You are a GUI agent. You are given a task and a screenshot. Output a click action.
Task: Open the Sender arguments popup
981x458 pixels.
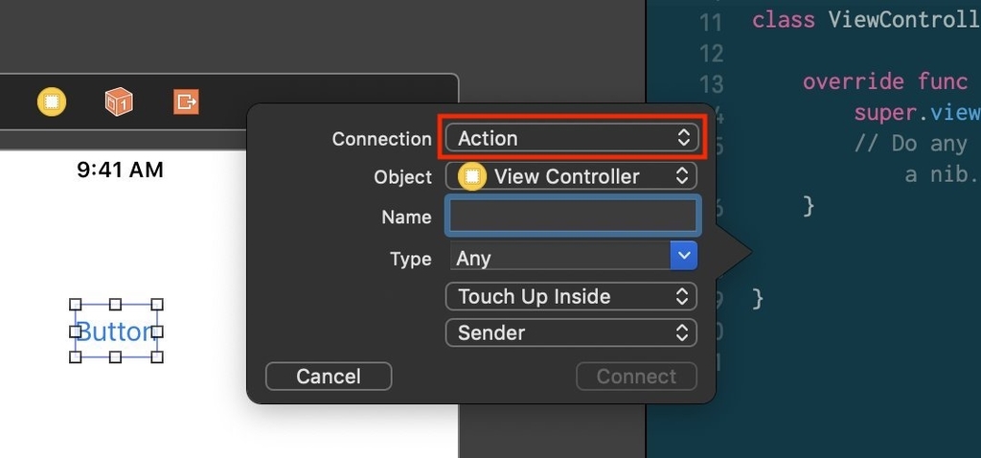coord(571,332)
